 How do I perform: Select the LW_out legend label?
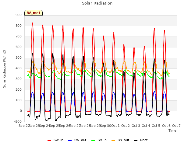click(123, 140)
